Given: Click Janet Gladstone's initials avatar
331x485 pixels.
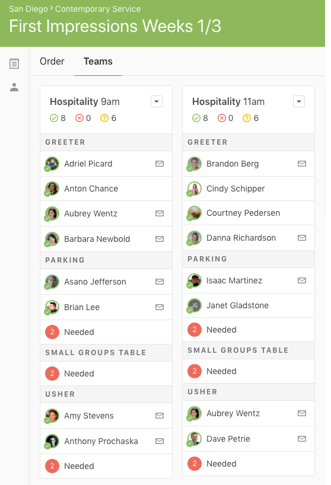Looking at the screenshot, I should pos(195,305).
